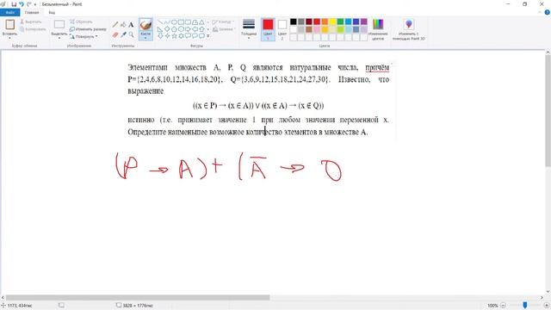Select the Pencil tool
Viewport: 551px width, 310px height.
pyautogui.click(x=115, y=25)
